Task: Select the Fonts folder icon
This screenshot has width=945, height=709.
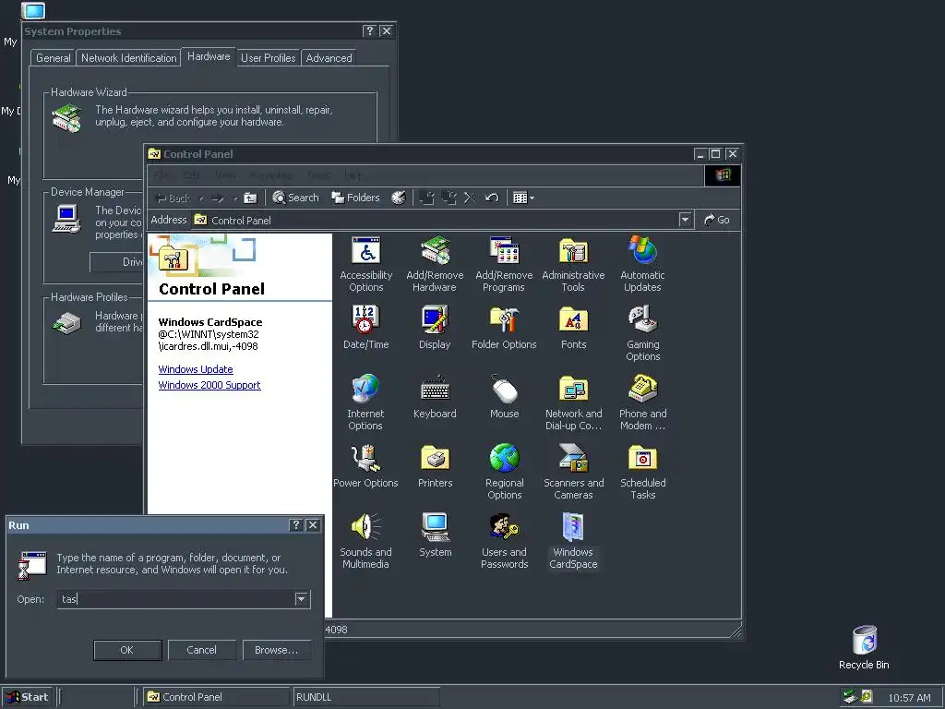Action: (573, 328)
